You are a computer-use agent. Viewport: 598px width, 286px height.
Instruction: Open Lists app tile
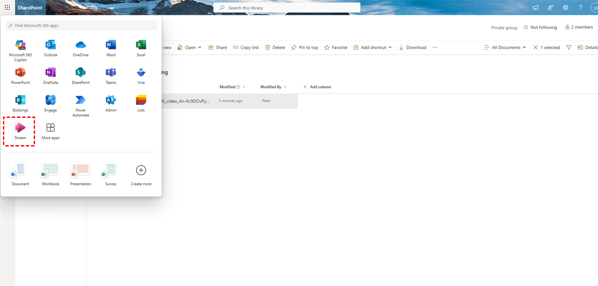pos(141,104)
